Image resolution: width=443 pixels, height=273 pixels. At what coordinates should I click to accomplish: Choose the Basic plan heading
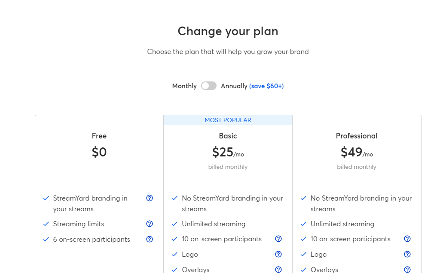pos(228,136)
